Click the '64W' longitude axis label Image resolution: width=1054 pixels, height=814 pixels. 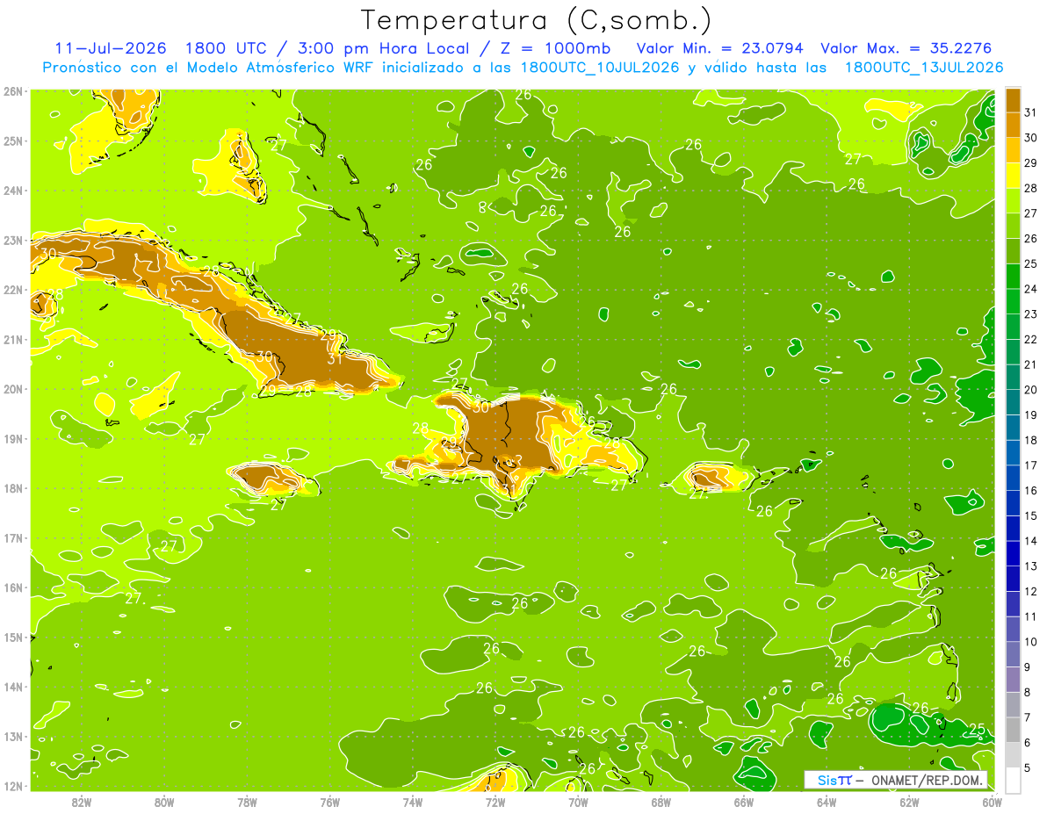click(x=827, y=802)
